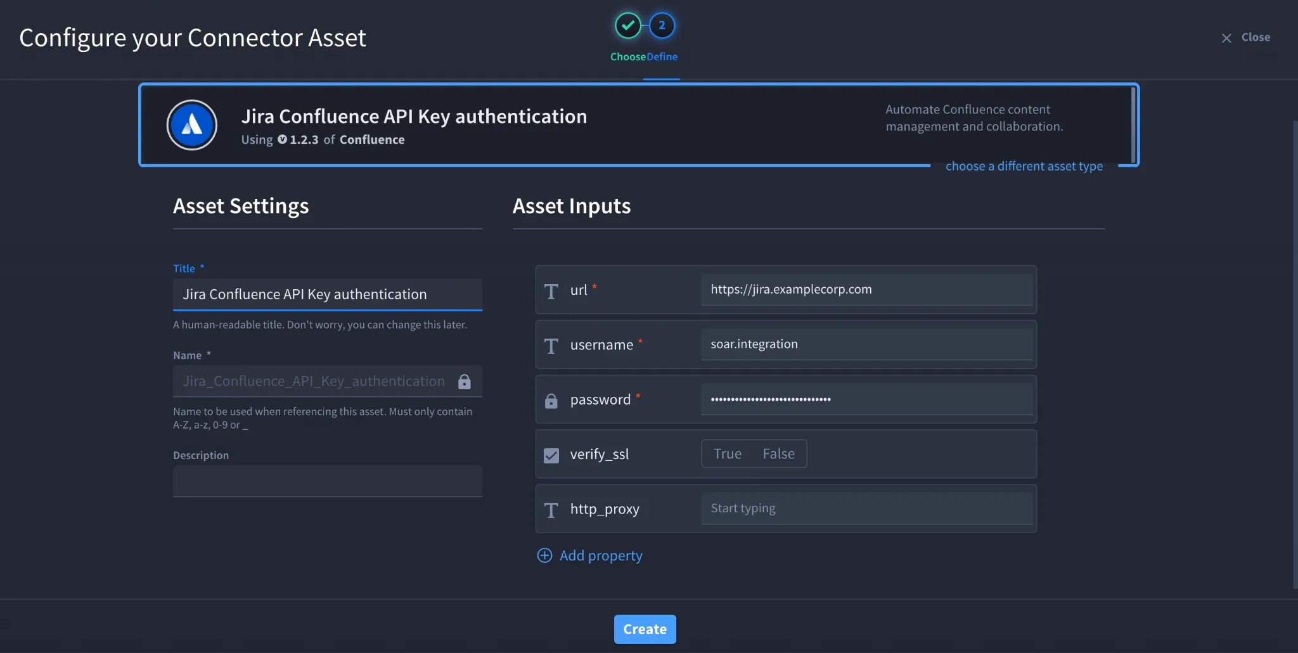
Task: Click the lock icon in Name field
Action: point(465,381)
